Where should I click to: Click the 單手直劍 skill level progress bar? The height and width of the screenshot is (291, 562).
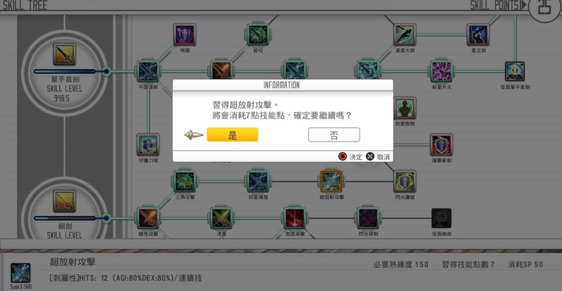65,71
